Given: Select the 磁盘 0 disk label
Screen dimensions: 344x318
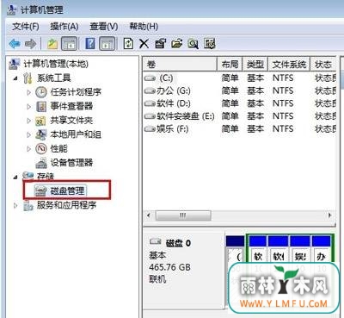Looking at the screenshot, I should click(178, 243).
